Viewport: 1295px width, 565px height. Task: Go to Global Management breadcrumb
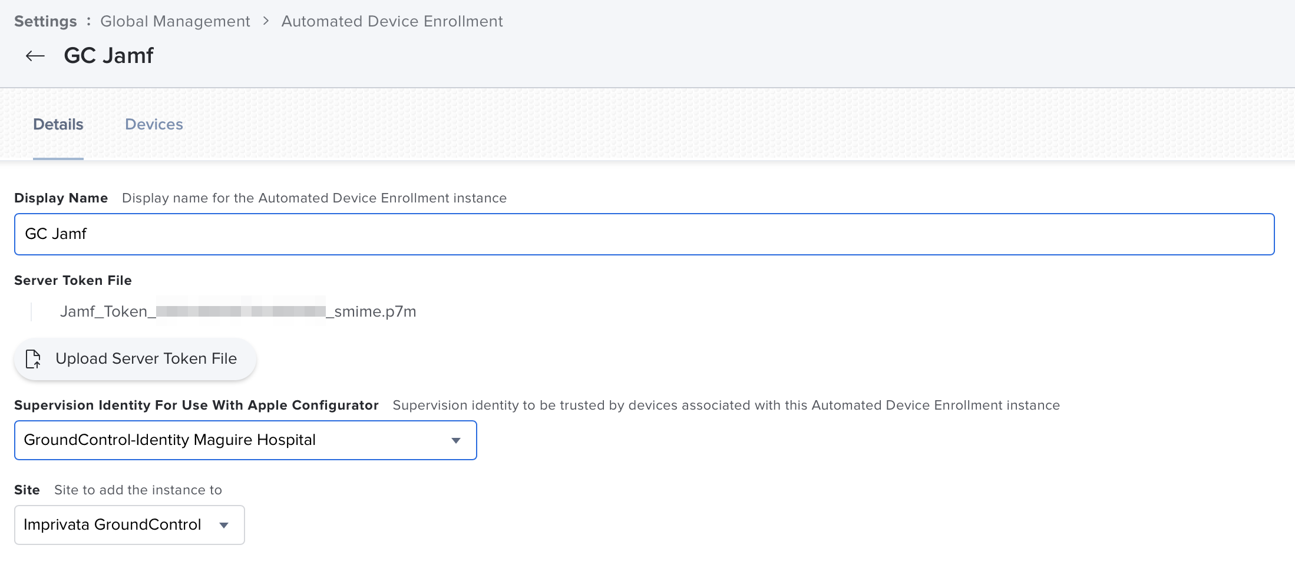pyautogui.click(x=175, y=21)
